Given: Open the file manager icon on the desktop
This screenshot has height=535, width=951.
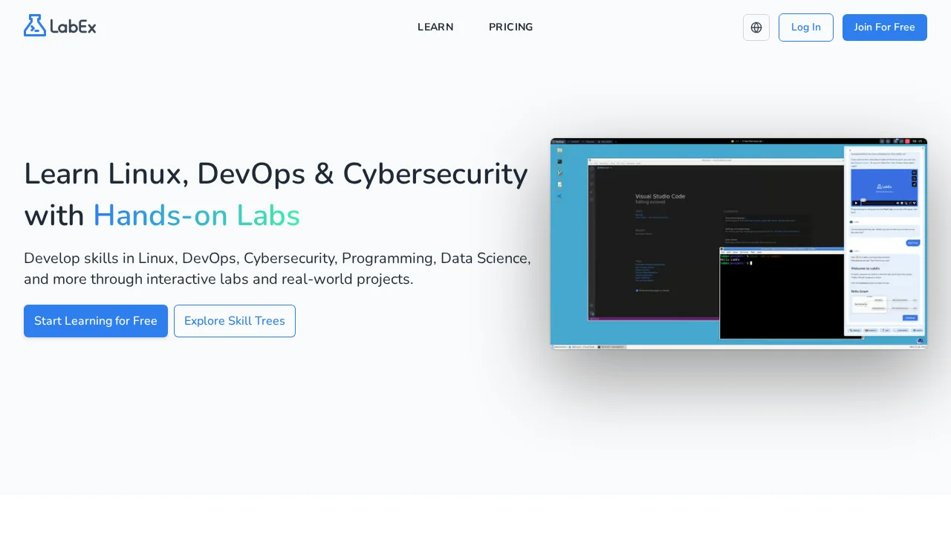Looking at the screenshot, I should coord(559,150).
